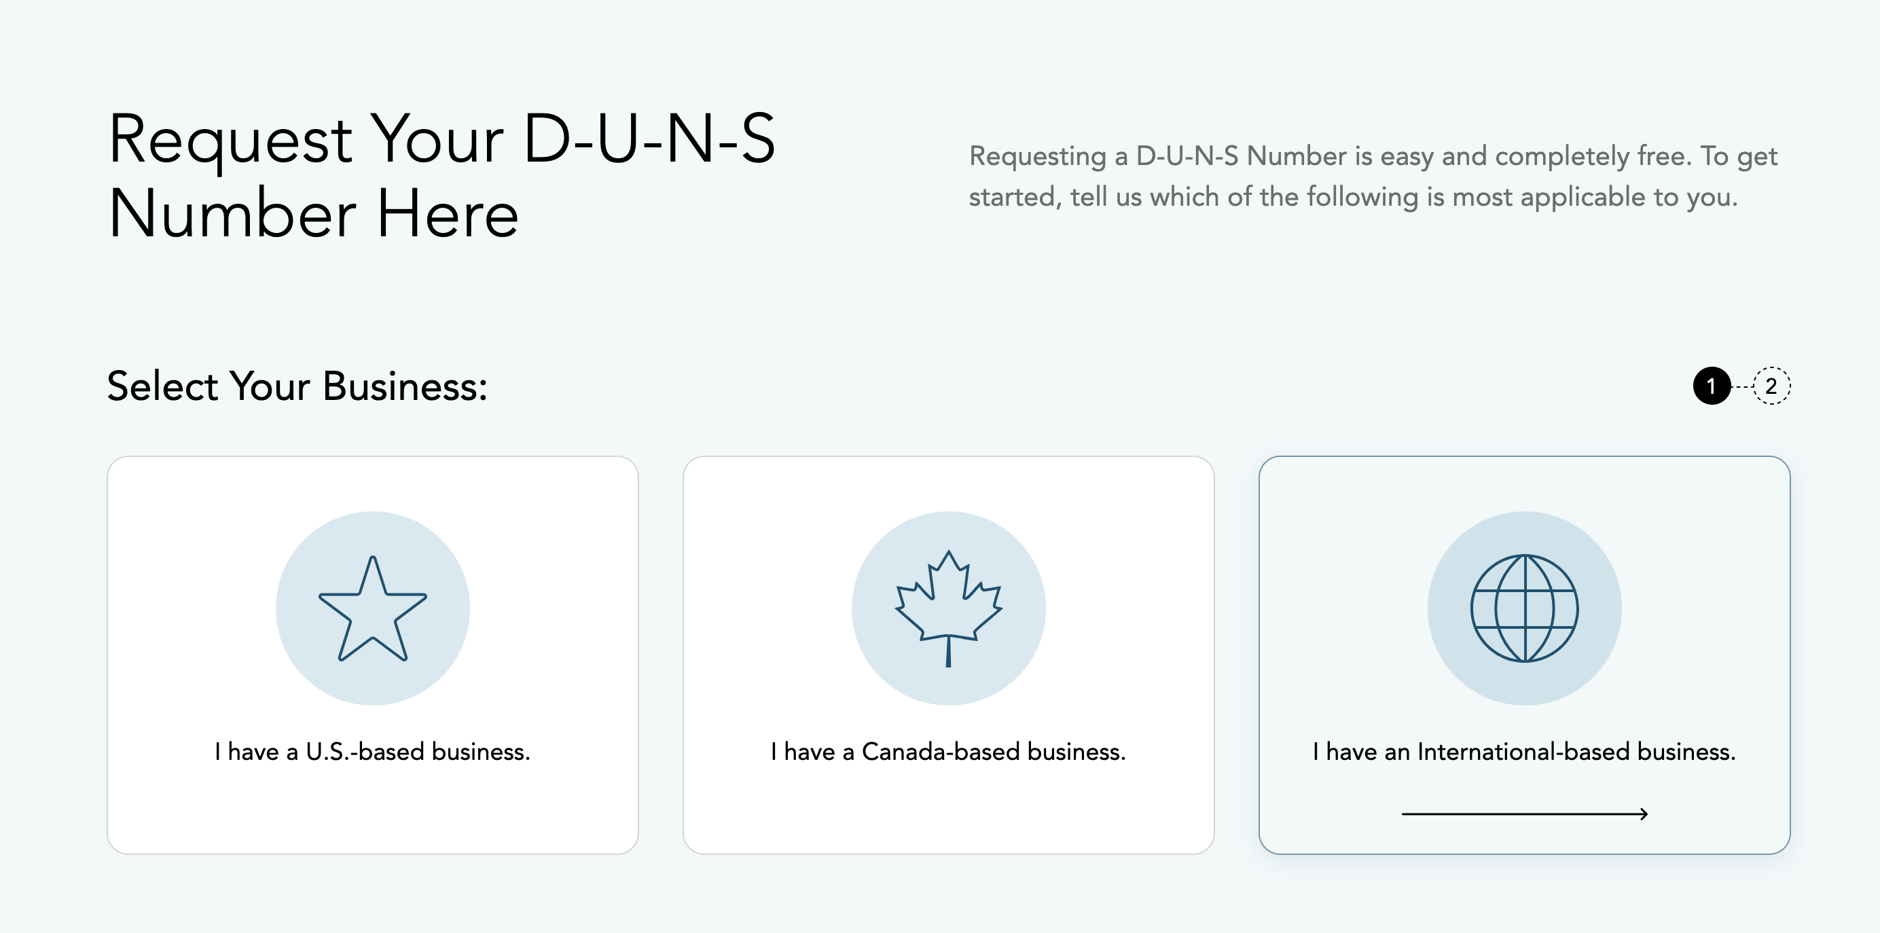Click the "Select Your Business:" heading

[x=297, y=386]
